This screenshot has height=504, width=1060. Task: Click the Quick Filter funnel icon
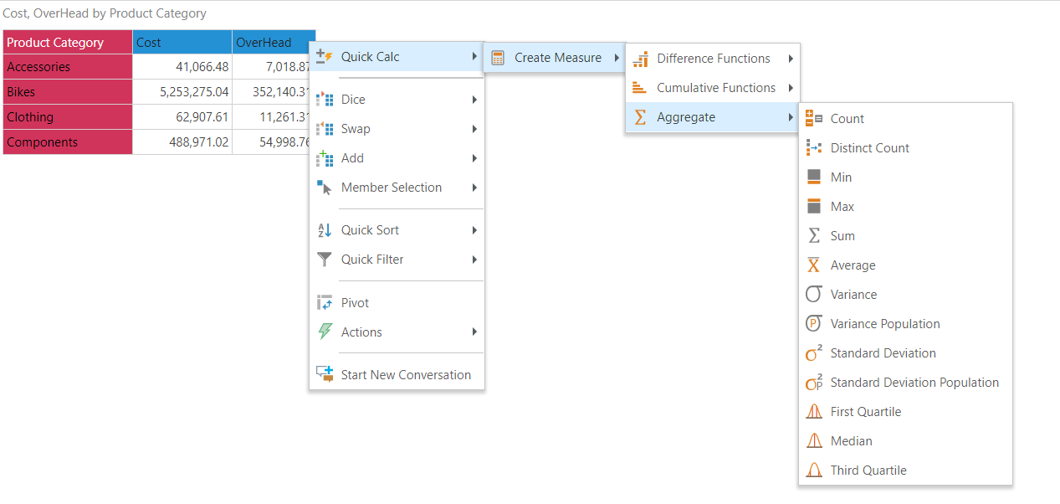[325, 260]
